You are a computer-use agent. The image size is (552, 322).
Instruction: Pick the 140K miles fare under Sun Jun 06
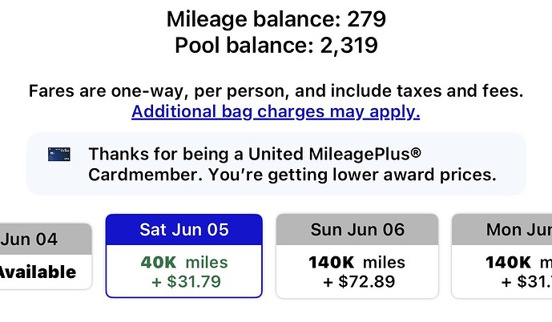coord(357,262)
